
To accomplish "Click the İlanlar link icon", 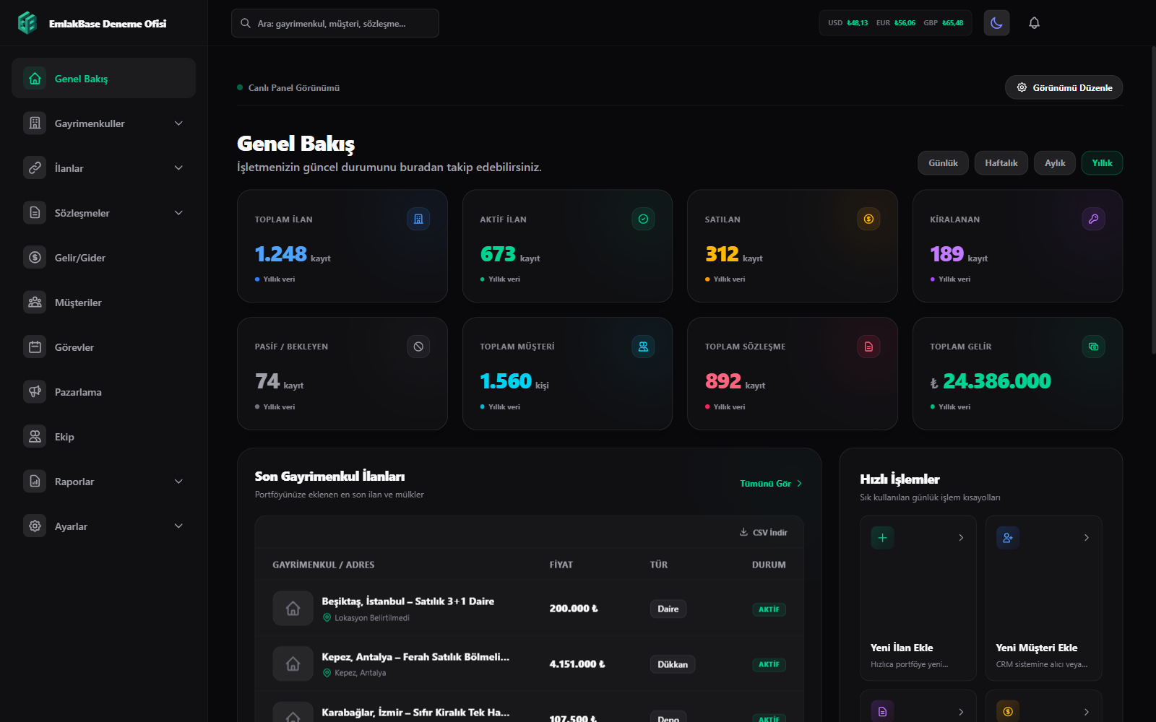I will [35, 168].
